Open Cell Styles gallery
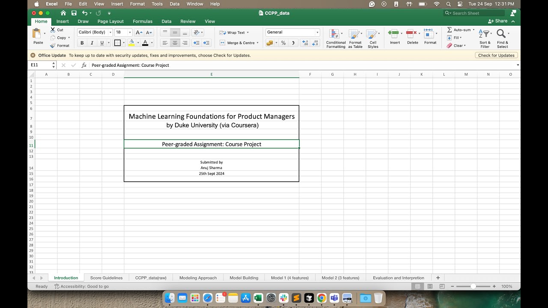The image size is (548, 308). tap(373, 38)
